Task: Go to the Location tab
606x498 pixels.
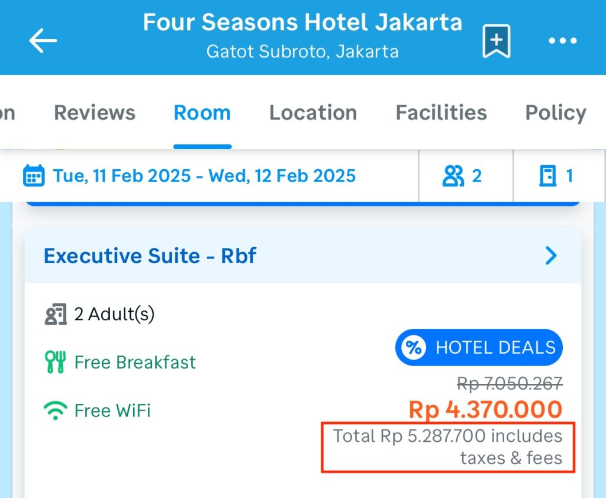Action: coord(313,112)
